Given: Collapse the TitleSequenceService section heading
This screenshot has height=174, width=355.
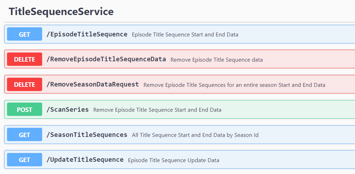Looking at the screenshot, I should tap(61, 12).
